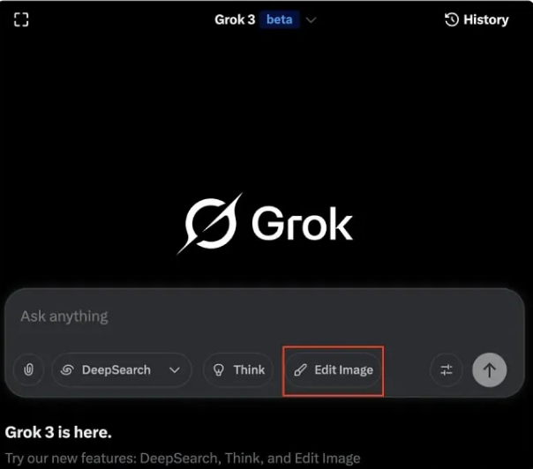This screenshot has width=533, height=469.
Task: Open the History menu
Action: pos(477,19)
